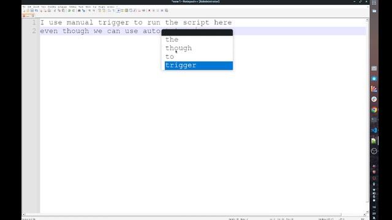This screenshot has height=220, width=392.
Task: Click line number 2 in the margin
Action: click(x=34, y=31)
